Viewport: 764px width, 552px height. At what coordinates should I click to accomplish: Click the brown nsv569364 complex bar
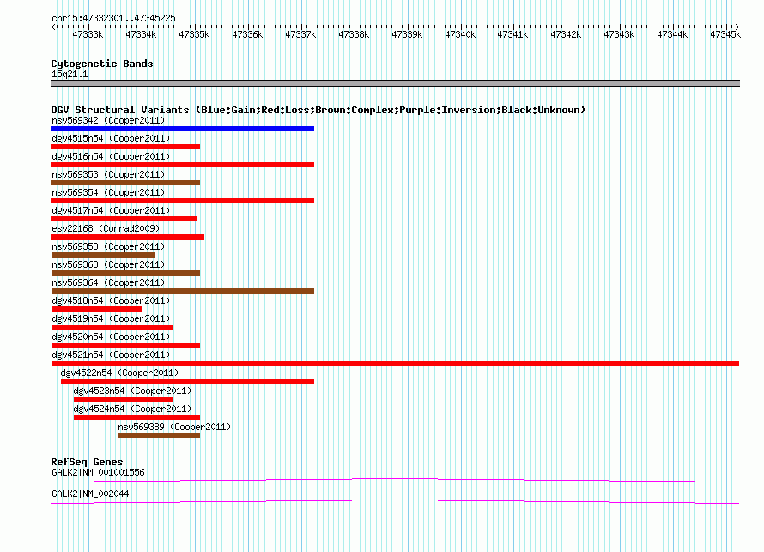(x=182, y=291)
